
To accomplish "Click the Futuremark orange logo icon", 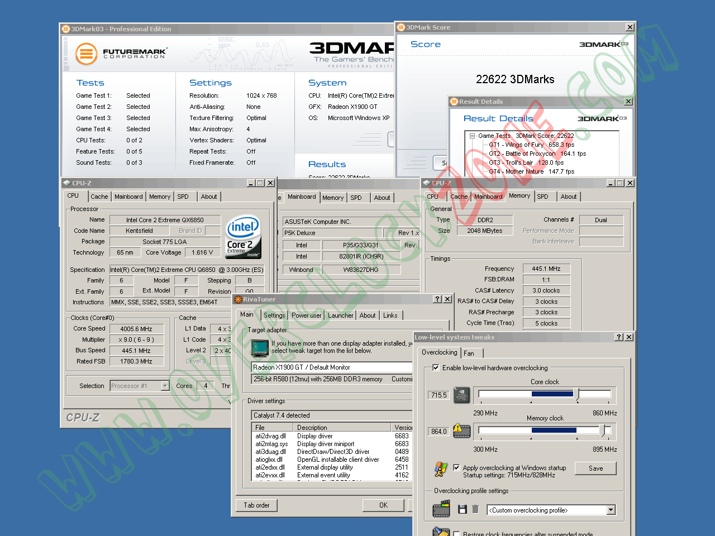I will point(86,54).
